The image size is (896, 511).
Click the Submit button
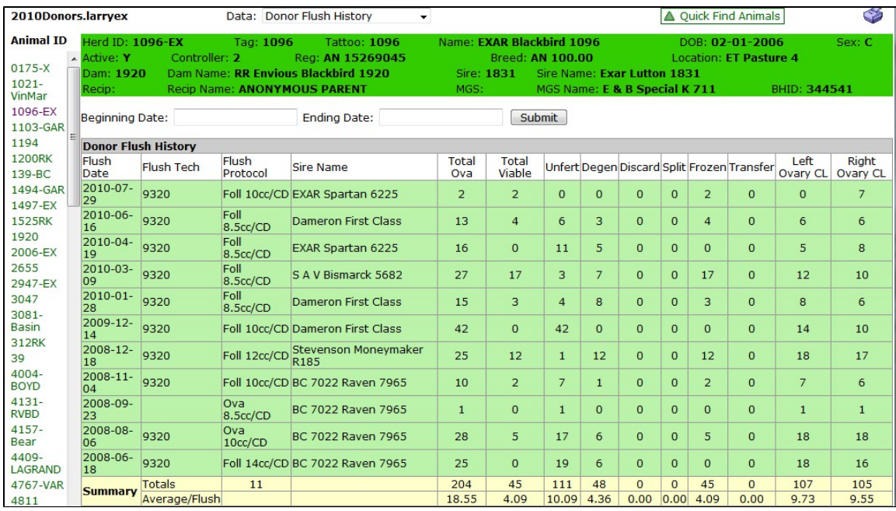coord(539,117)
